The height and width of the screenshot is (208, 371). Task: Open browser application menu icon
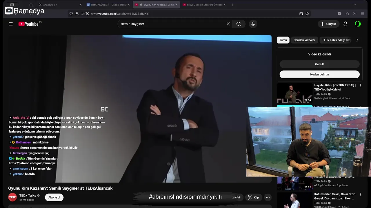pos(362,14)
